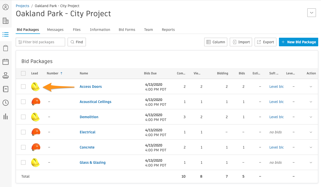Switch to the Information tab
321x187 pixels.
[100, 30]
